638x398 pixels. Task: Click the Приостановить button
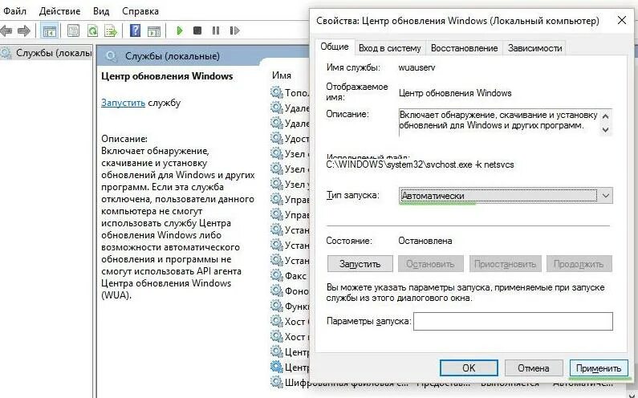[505, 264]
